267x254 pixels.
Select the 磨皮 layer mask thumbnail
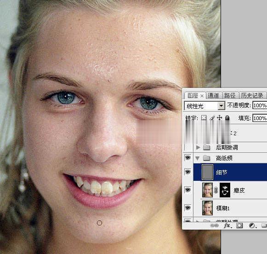pos(225,190)
